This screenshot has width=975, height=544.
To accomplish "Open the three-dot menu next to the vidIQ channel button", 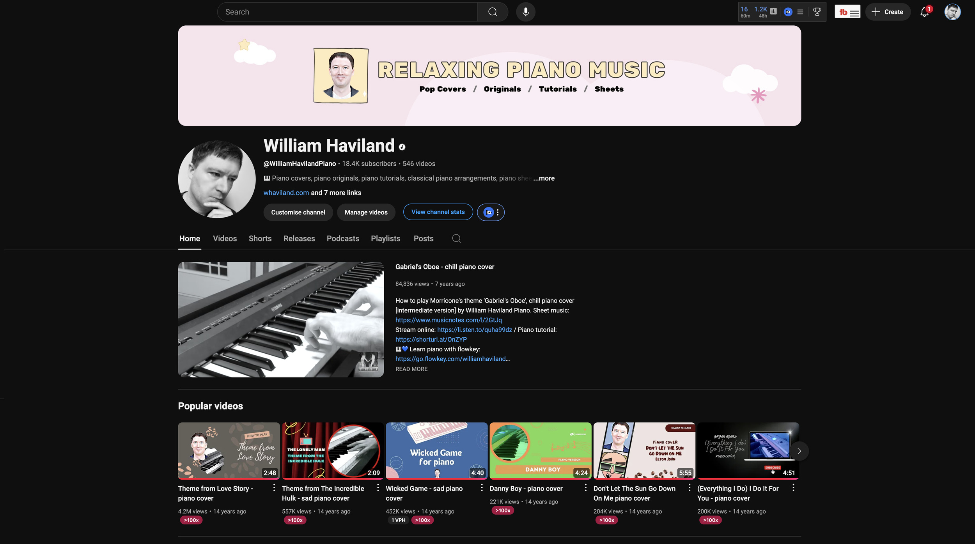I will point(498,213).
